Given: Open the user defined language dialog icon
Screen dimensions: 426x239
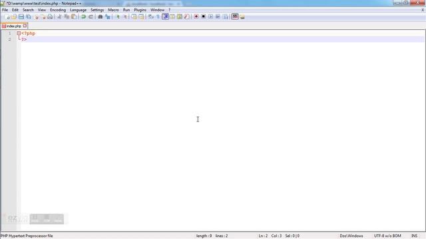Looking at the screenshot, I should (x=172, y=17).
